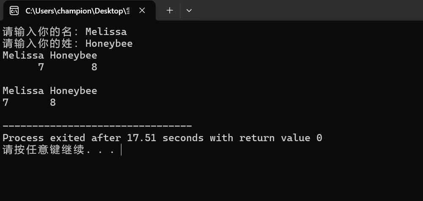The height and width of the screenshot is (201, 423).
Task: Open a new tab with the plus icon
Action: 170,11
